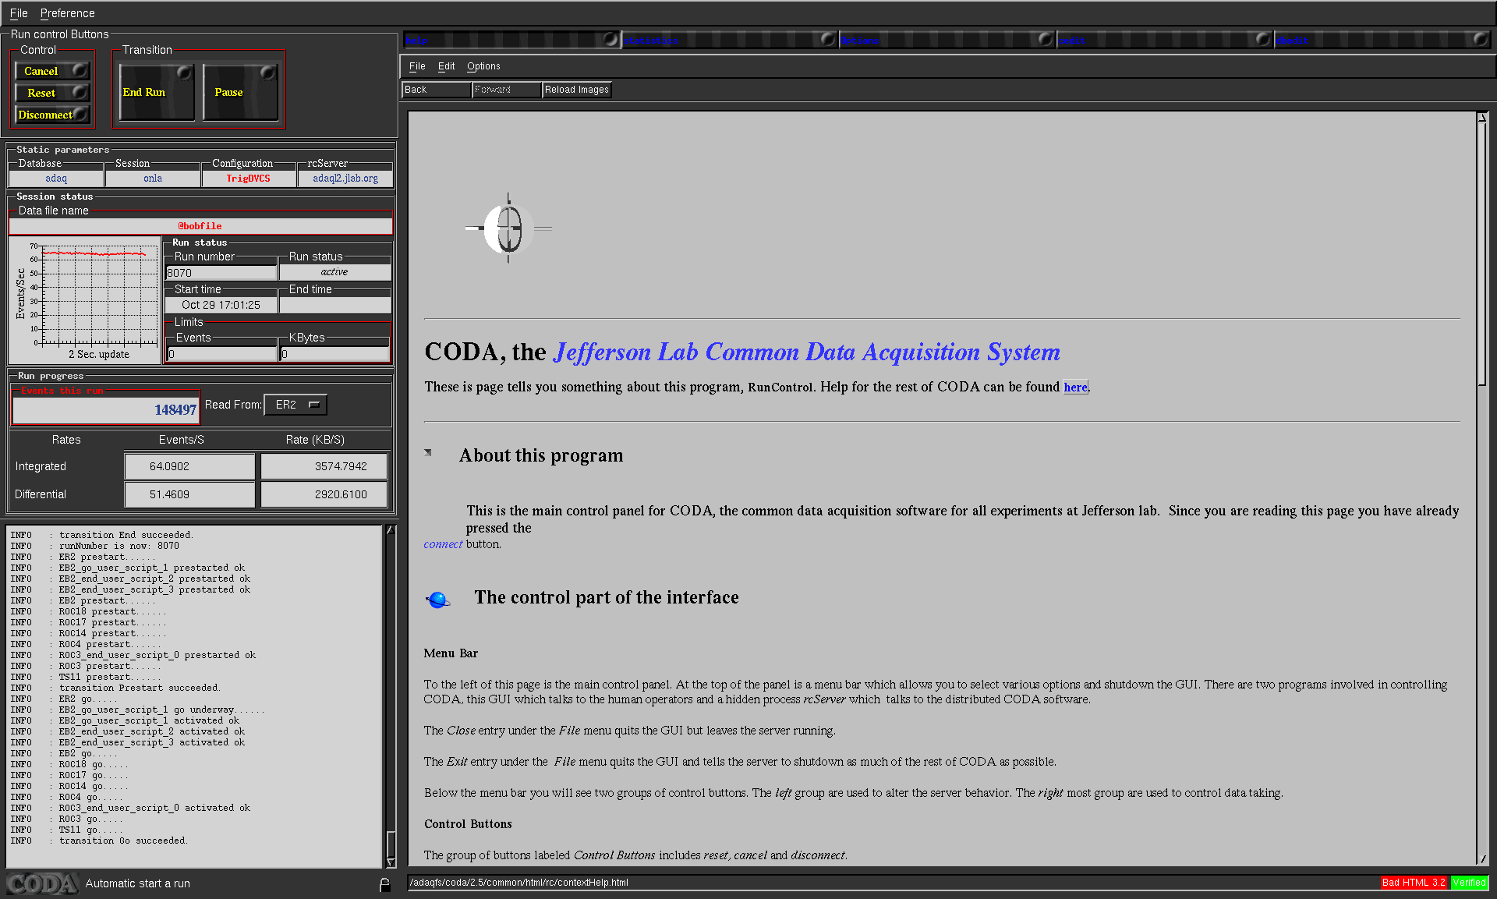Click the Database value 'adaq'
This screenshot has width=1497, height=899.
tap(56, 179)
